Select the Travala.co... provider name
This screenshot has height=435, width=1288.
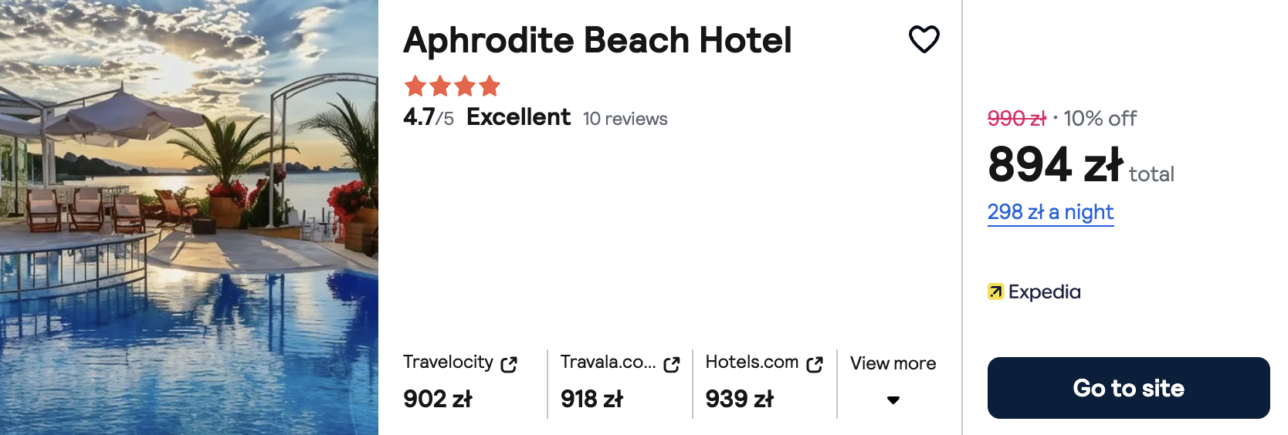(x=608, y=362)
